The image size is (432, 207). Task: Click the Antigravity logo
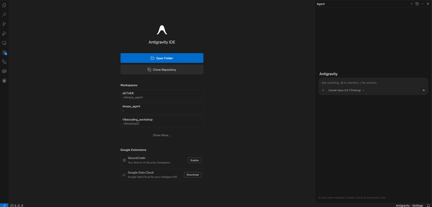click(x=162, y=30)
